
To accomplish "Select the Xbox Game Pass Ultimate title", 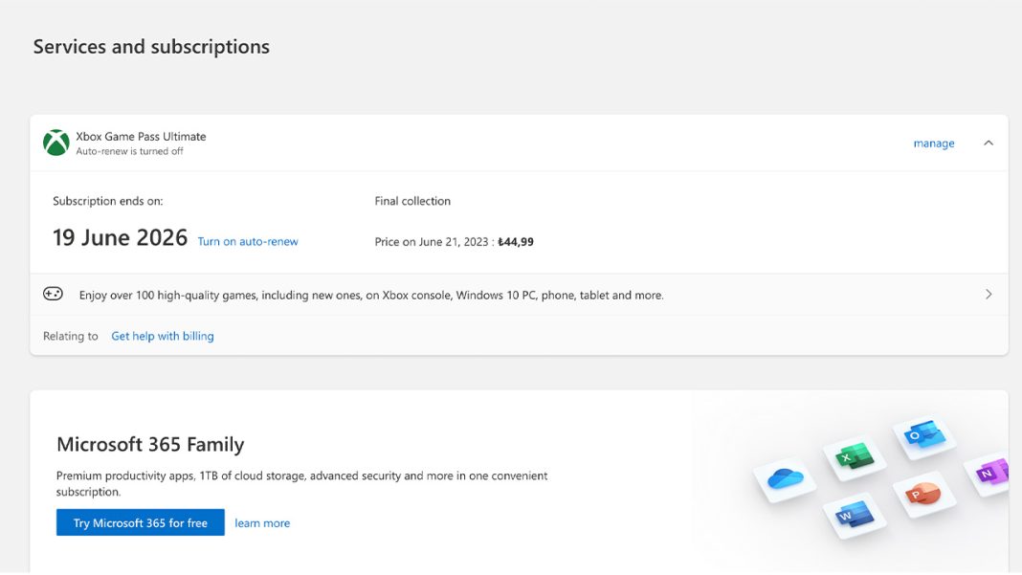I will pos(141,137).
